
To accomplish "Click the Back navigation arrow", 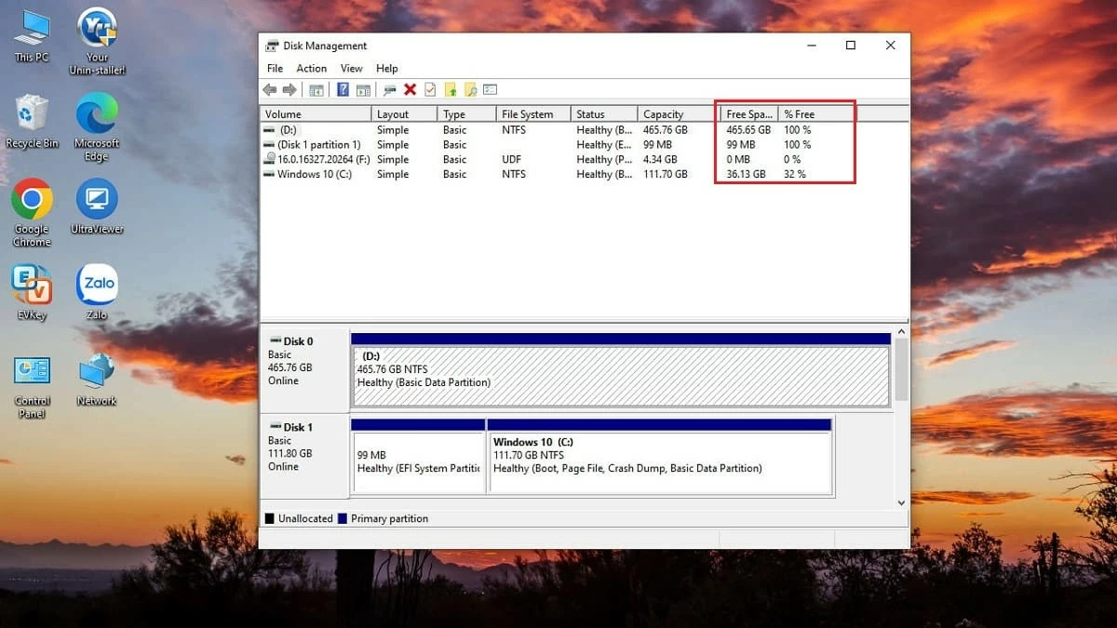I will 270,89.
